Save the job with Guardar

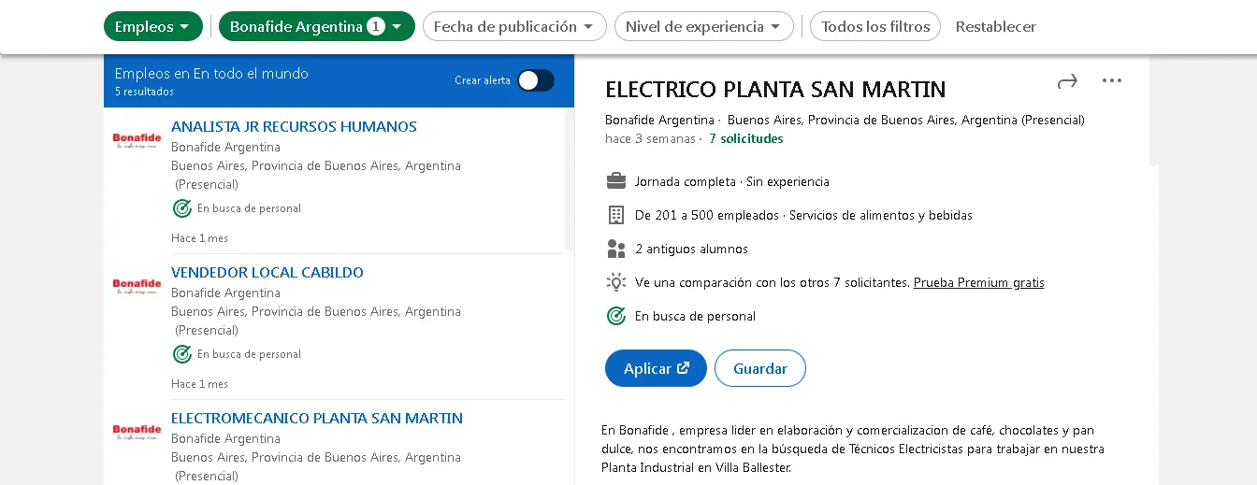coord(759,368)
